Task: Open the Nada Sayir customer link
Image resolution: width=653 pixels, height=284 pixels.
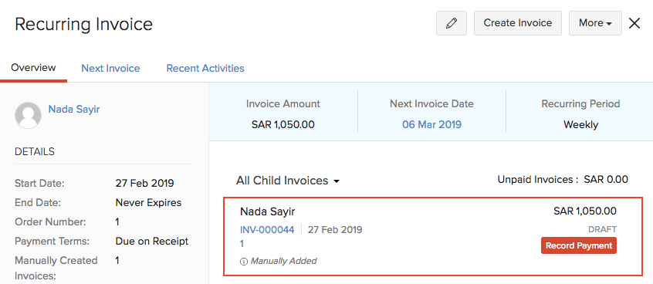Action: coord(73,109)
